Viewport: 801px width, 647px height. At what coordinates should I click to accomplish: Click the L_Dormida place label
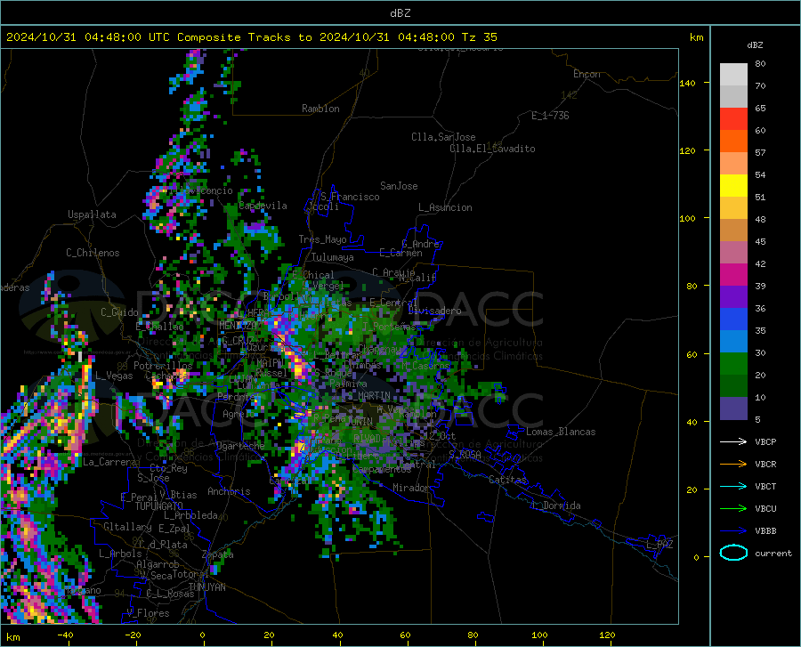pos(555,505)
